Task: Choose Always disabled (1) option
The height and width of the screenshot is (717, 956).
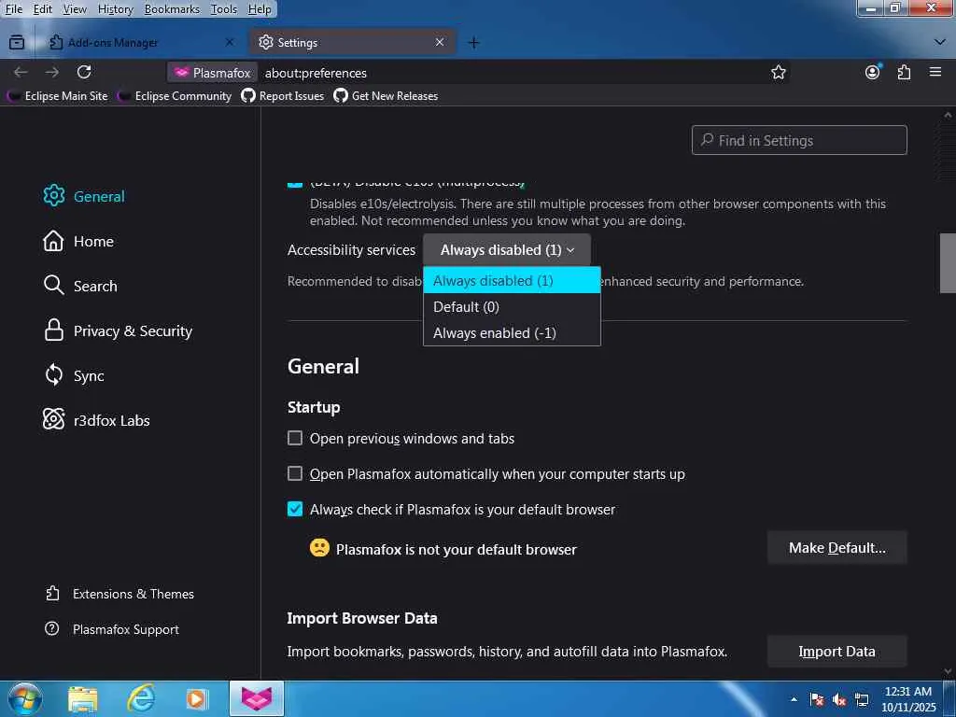Action: (x=512, y=280)
